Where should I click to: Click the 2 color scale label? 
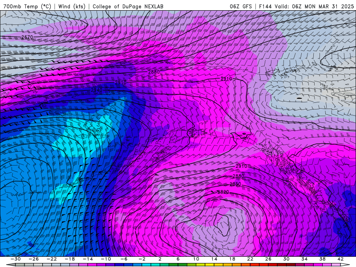coord(160,259)
